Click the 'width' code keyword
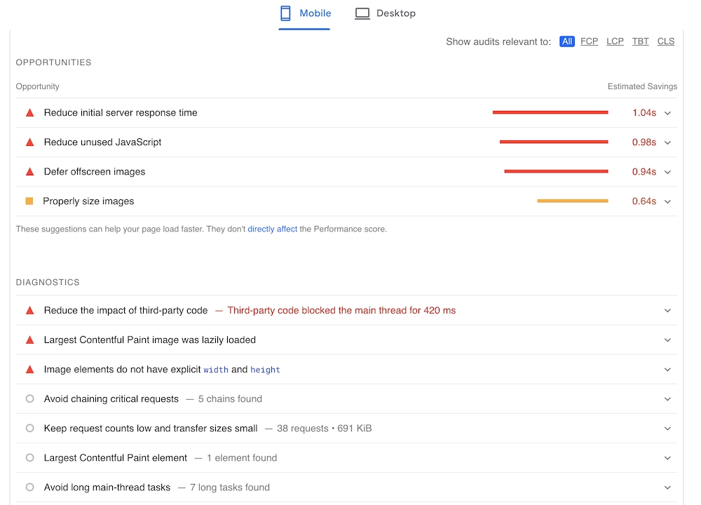This screenshot has width=701, height=505. coord(216,370)
